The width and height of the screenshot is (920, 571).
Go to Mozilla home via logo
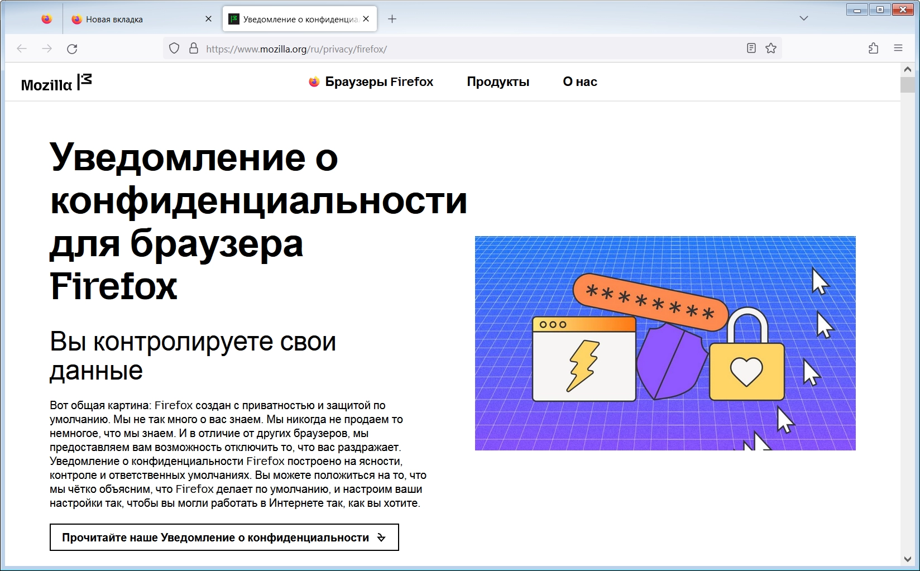56,83
